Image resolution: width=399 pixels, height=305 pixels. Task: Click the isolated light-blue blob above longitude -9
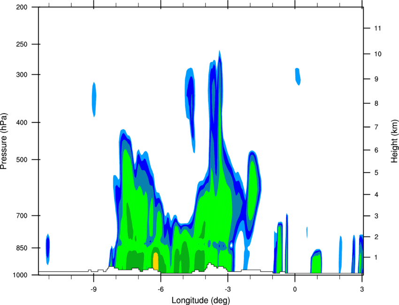(94, 99)
